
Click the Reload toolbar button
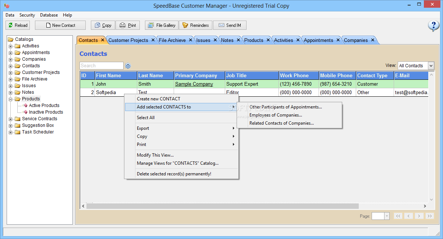[18, 25]
